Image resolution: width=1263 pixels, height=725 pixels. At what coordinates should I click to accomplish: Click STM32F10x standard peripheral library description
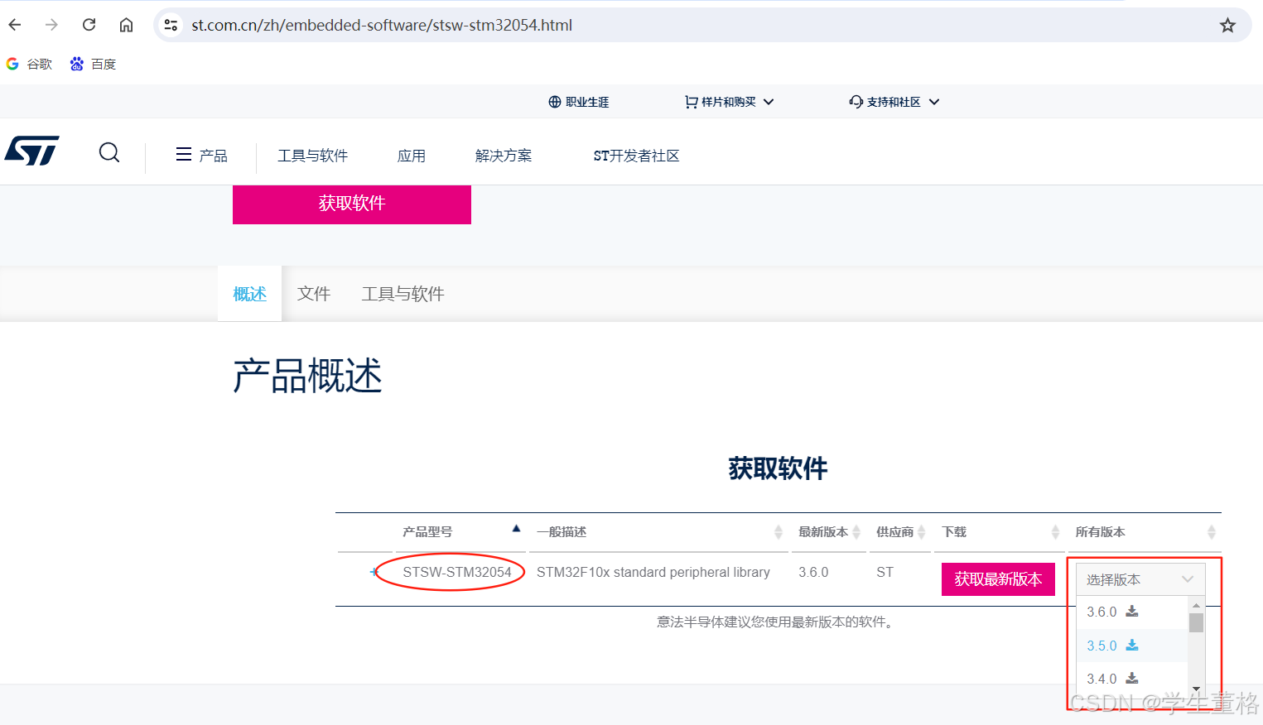point(653,572)
